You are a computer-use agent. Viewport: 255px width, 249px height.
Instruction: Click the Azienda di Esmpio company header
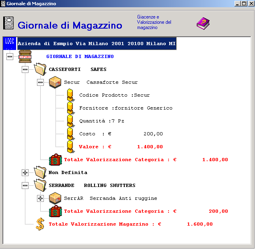[97, 44]
